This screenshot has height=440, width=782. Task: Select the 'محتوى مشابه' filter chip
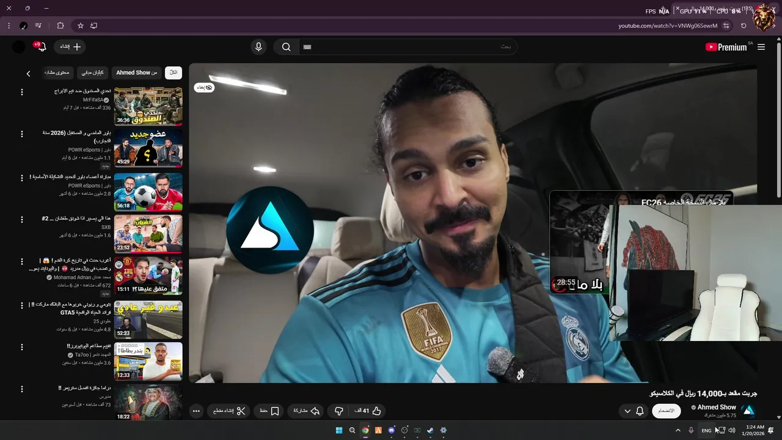(x=57, y=73)
